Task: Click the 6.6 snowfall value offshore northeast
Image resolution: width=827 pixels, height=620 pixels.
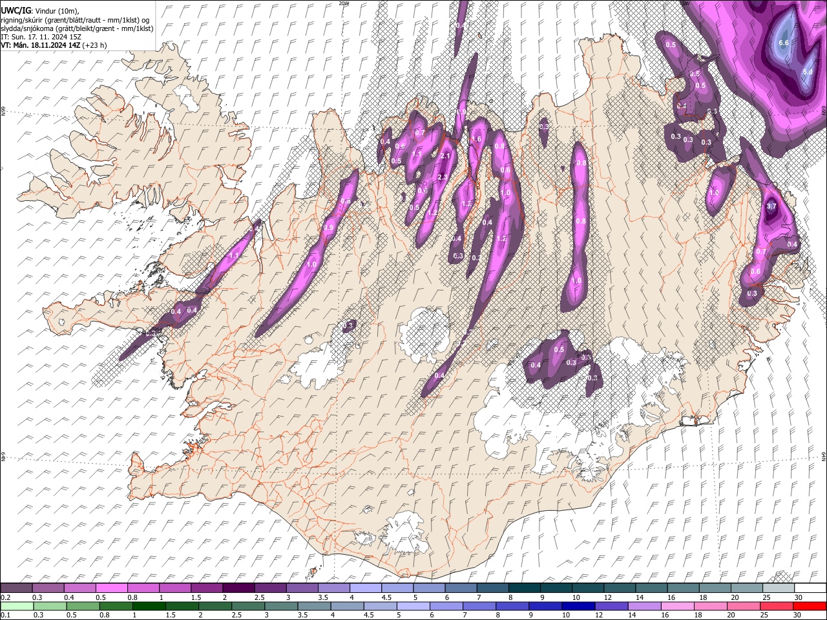Action: coord(784,43)
